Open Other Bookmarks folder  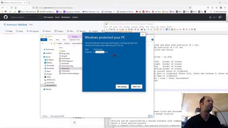220,12
